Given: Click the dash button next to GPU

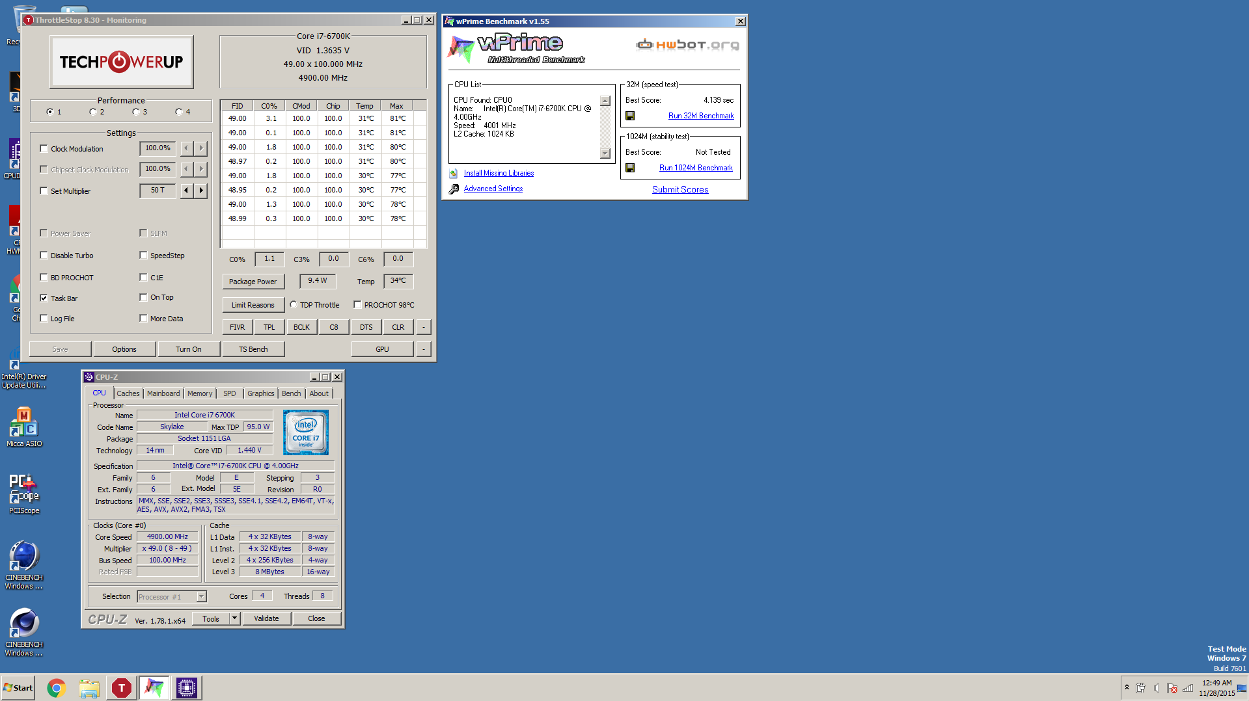Looking at the screenshot, I should (x=424, y=349).
